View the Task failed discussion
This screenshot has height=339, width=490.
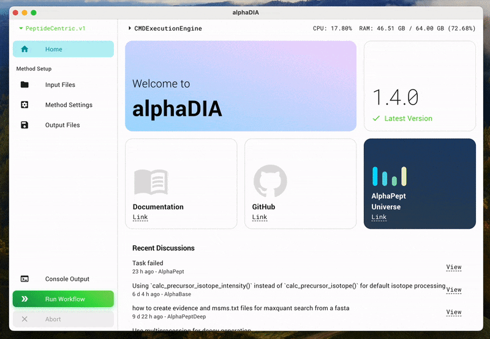coord(454,267)
